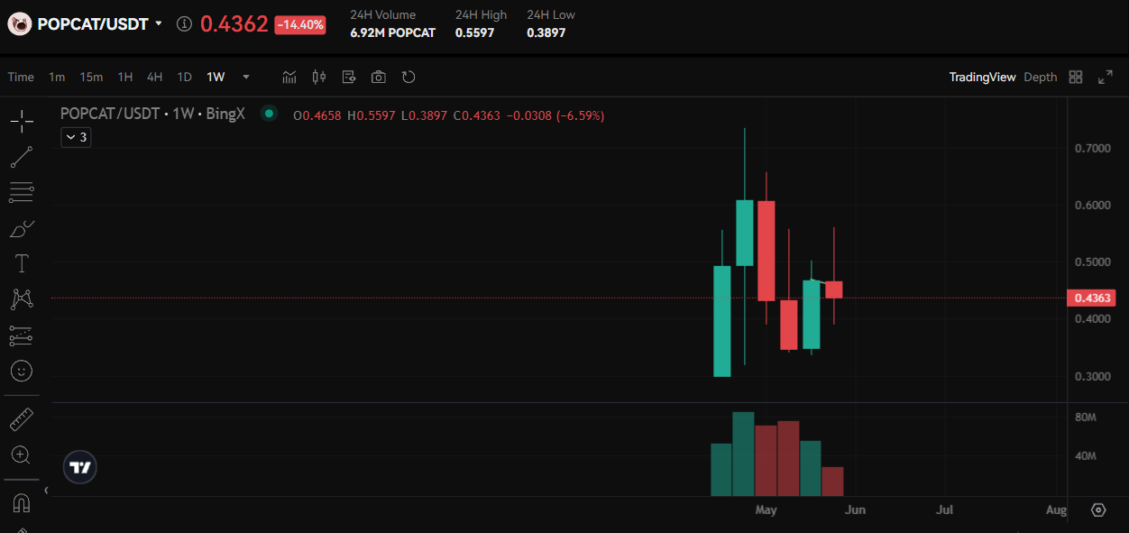Image resolution: width=1129 pixels, height=533 pixels.
Task: Click the 0.4363 current price label
Action: click(1090, 298)
